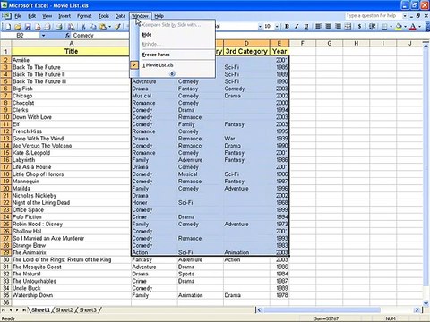Click the Type a question for help box
Image resolution: width=430 pixels, height=322 pixels.
pos(374,16)
